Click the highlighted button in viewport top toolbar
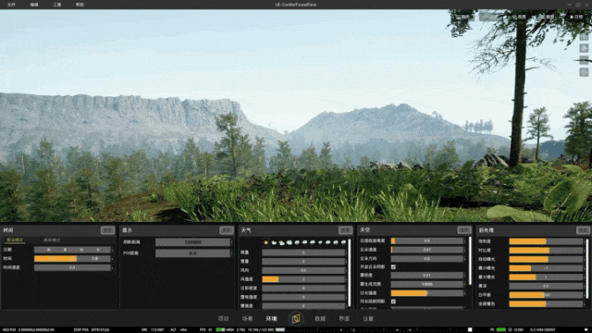This screenshot has width=592, height=333. point(490,17)
